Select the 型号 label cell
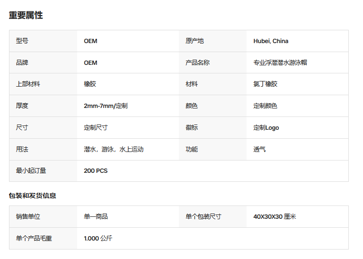Screen dimensions: 363x259 (43, 41)
